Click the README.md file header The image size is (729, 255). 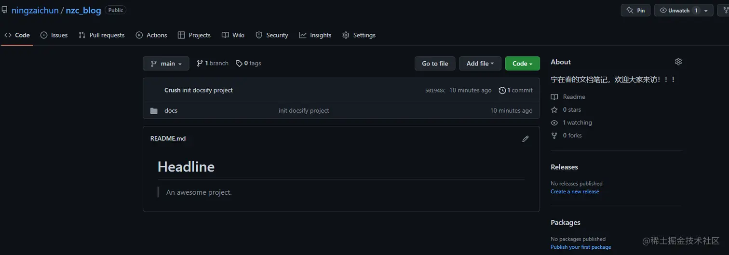(x=168, y=138)
